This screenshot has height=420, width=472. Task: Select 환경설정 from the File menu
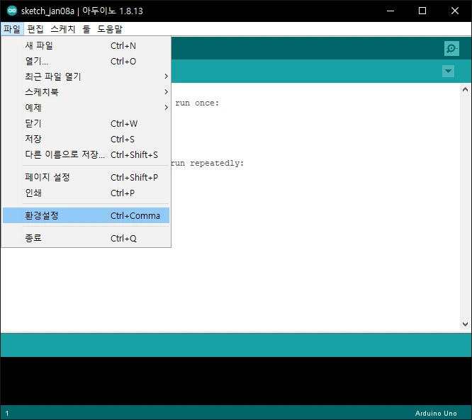pyautogui.click(x=86, y=215)
